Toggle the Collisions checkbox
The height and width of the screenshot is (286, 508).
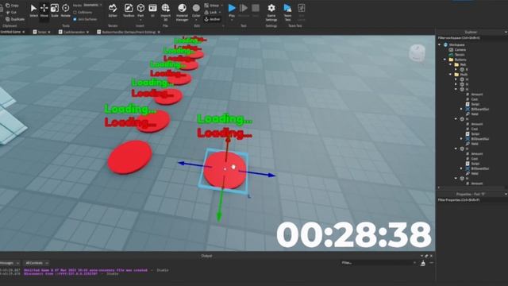75,13
